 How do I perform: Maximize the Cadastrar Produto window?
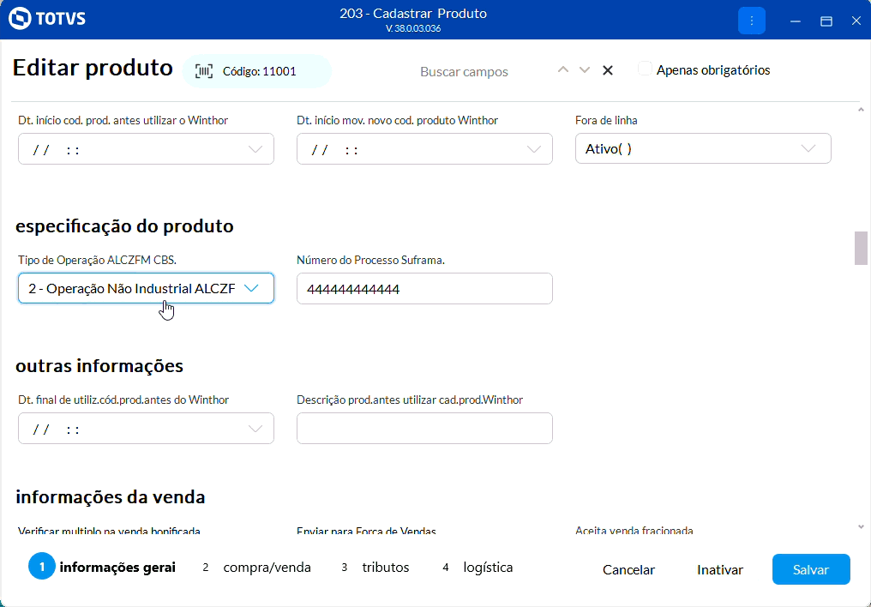pos(826,21)
